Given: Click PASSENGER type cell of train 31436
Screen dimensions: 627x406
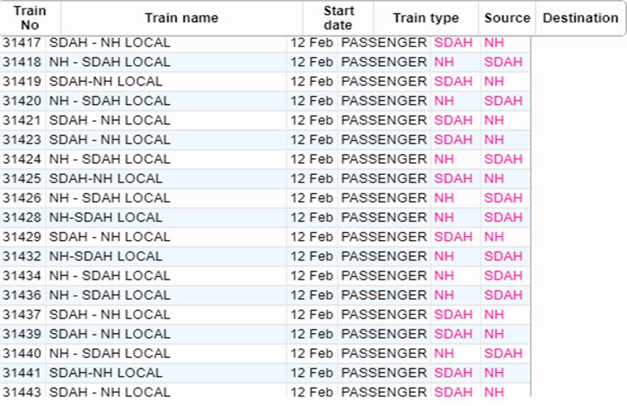Looking at the screenshot, I should pyautogui.click(x=384, y=295).
